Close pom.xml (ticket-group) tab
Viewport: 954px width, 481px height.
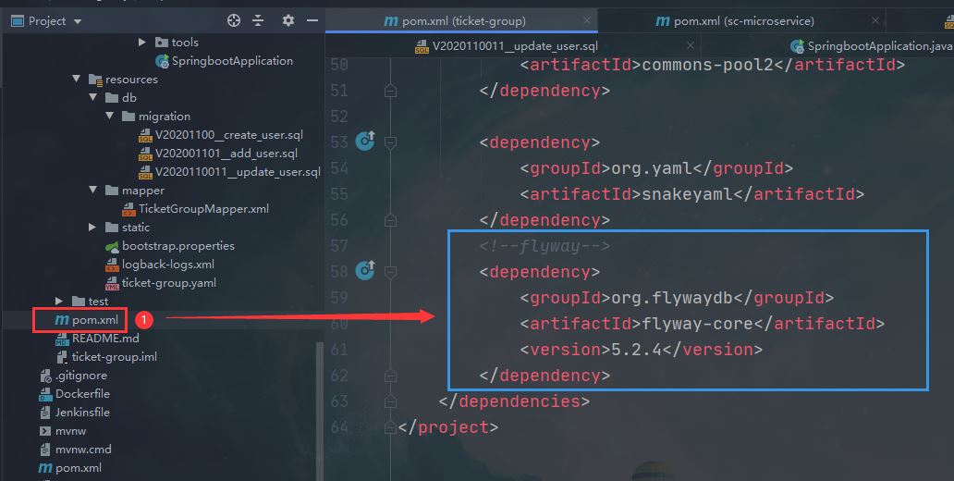point(586,20)
